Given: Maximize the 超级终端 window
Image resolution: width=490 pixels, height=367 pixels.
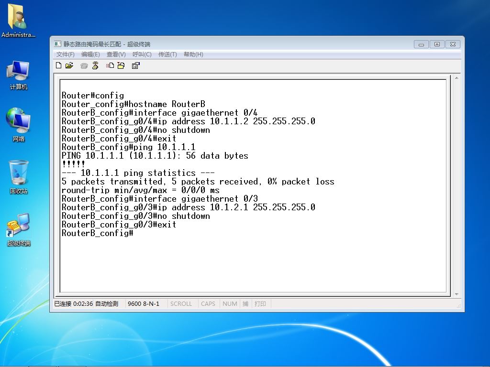Looking at the screenshot, I should pos(437,44).
